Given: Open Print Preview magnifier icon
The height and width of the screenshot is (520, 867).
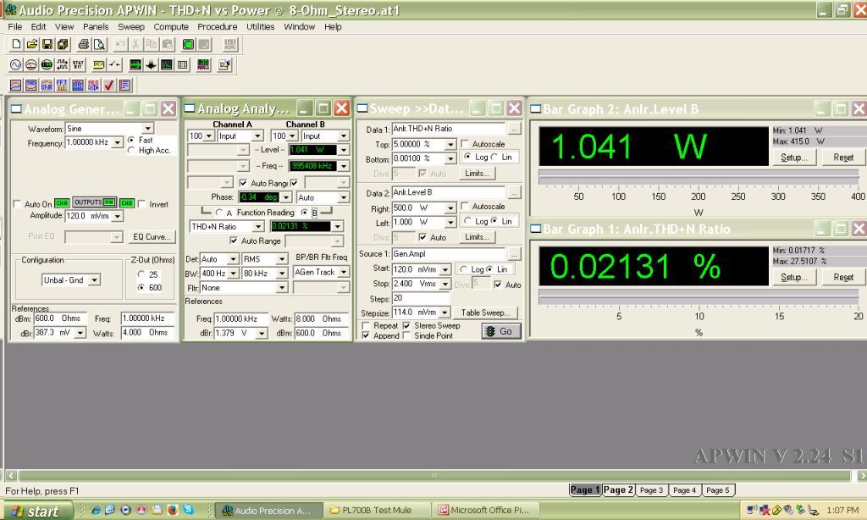Looking at the screenshot, I should (99, 44).
